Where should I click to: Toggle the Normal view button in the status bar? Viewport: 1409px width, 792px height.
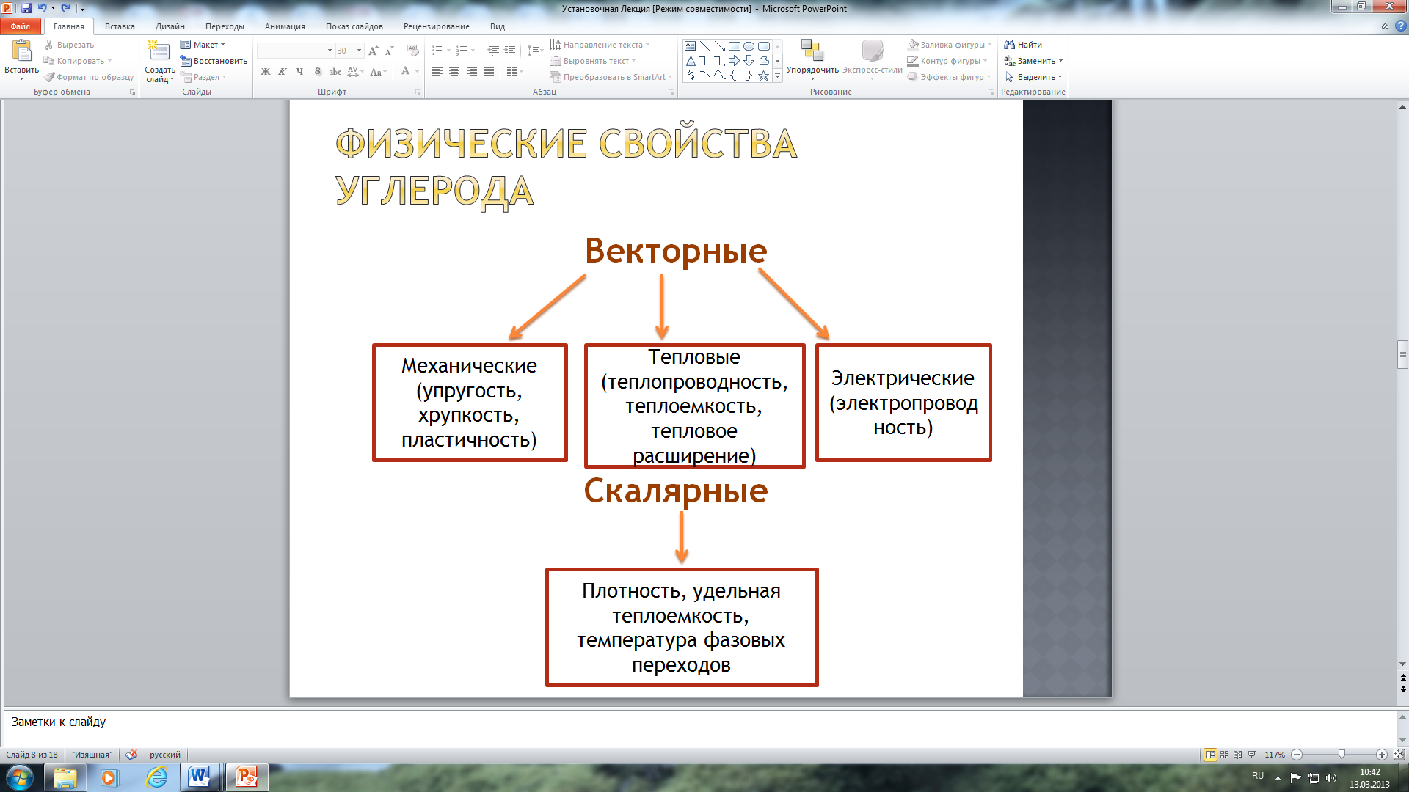point(1210,755)
